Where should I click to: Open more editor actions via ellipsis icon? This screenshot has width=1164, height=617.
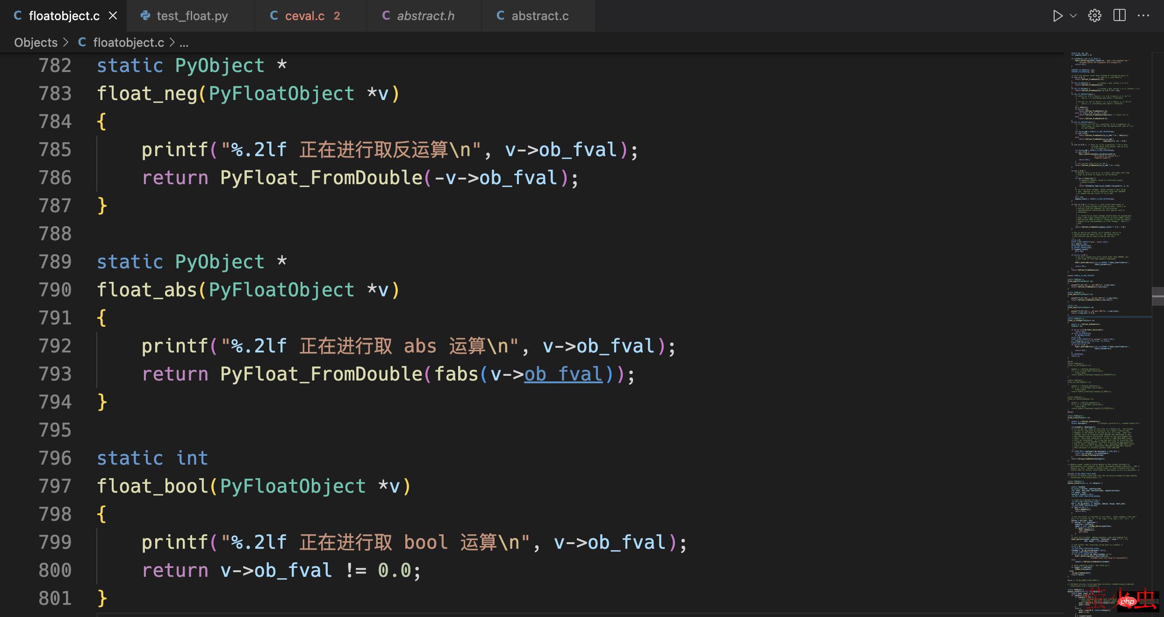click(x=1144, y=15)
